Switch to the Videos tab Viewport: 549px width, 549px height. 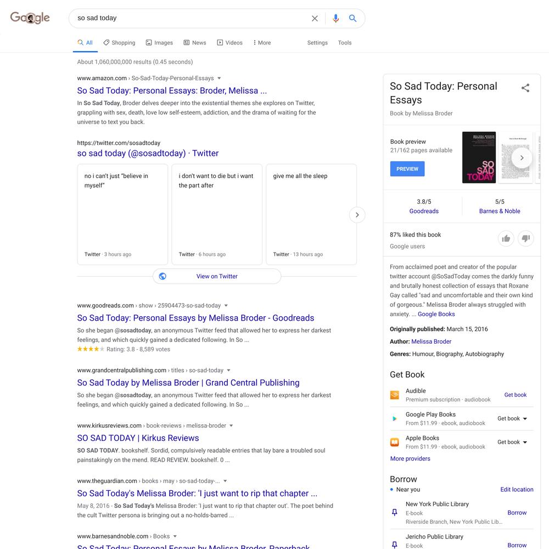[229, 43]
